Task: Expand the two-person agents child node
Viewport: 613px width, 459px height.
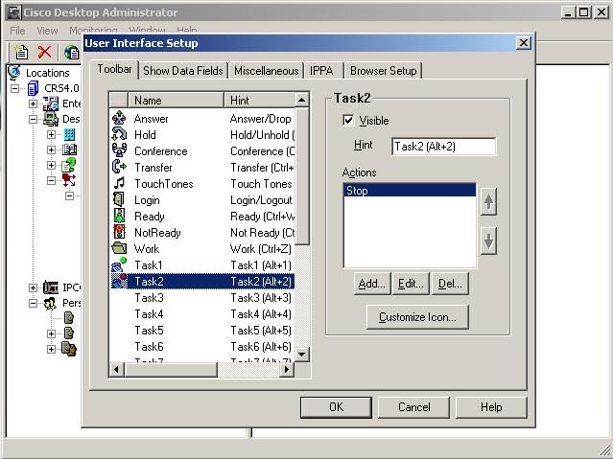Action: pyautogui.click(x=51, y=349)
